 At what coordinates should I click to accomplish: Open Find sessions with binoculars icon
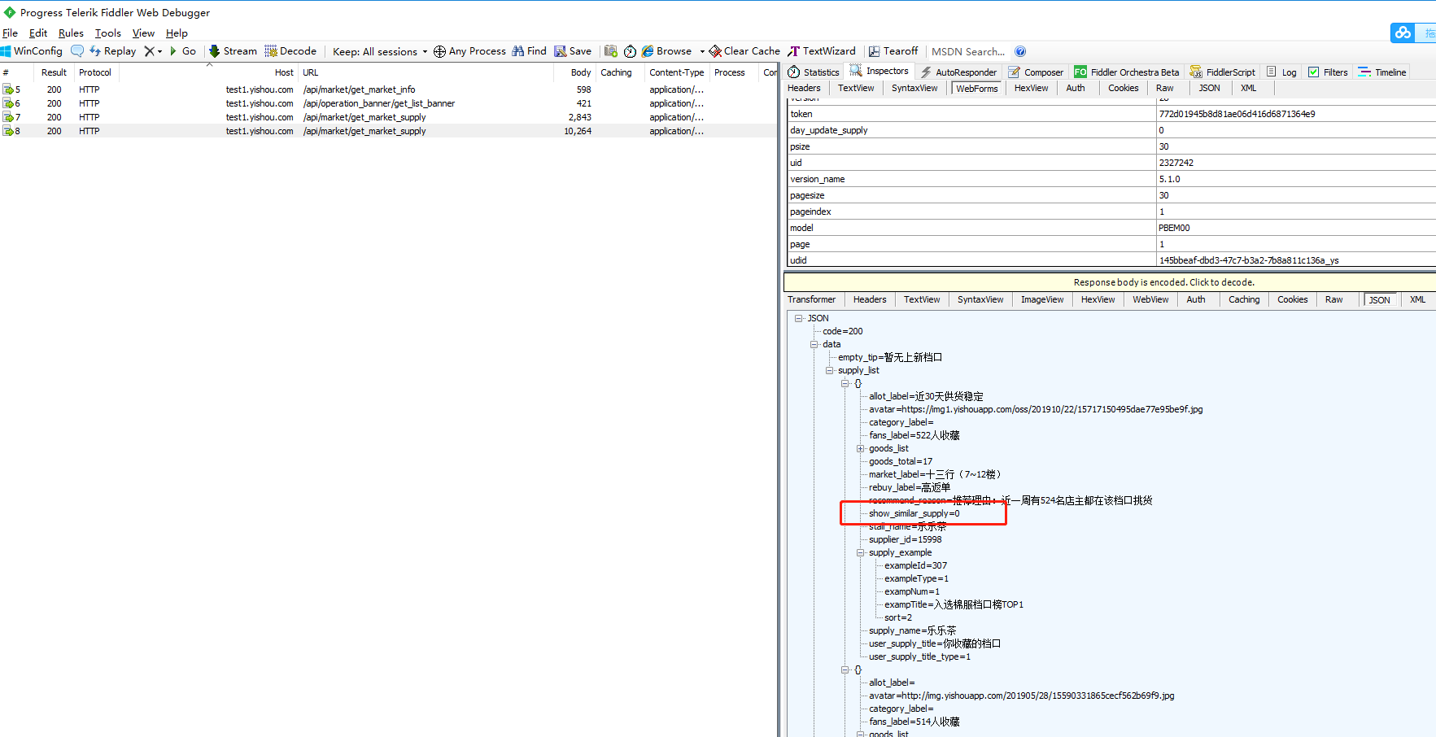(x=529, y=51)
